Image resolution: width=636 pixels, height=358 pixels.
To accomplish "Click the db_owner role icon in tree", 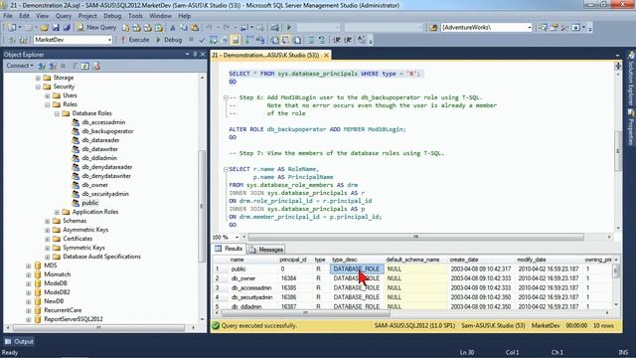I will tap(76, 185).
